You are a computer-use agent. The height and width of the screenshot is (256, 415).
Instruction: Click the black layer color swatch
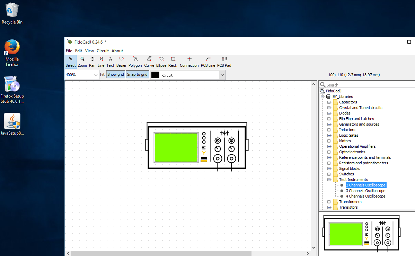pos(156,75)
